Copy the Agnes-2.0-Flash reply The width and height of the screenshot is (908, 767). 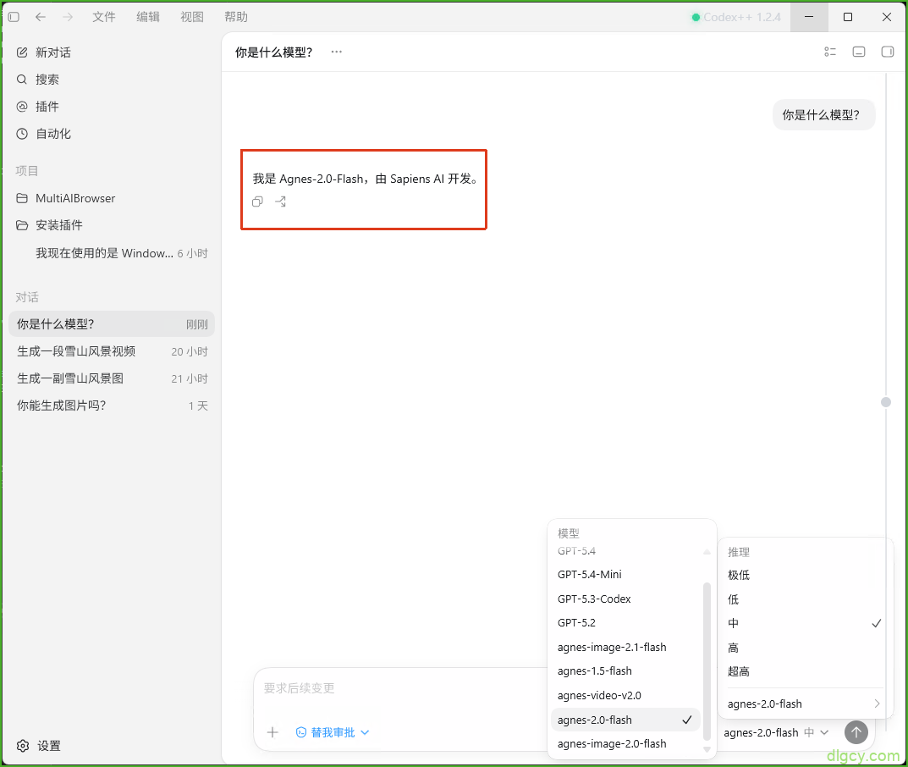[x=258, y=201]
